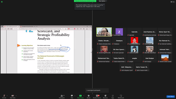Select the sangita participant tile
Viewport: 176px width, 99px height.
pos(134,58)
